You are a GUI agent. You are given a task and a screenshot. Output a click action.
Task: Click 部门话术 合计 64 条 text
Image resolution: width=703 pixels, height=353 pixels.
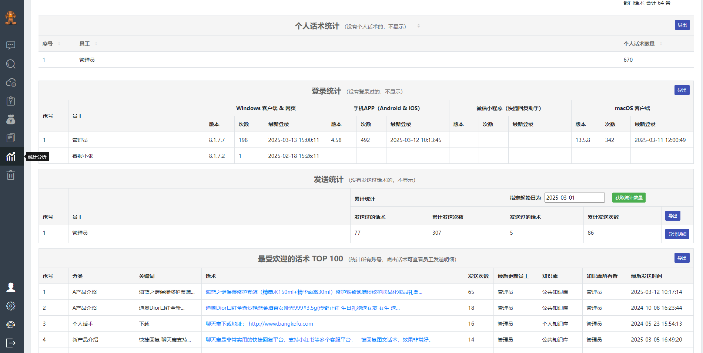click(x=647, y=3)
